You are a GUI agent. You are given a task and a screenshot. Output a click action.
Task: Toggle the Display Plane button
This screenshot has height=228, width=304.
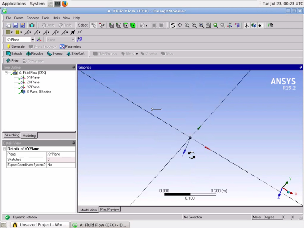(246, 25)
